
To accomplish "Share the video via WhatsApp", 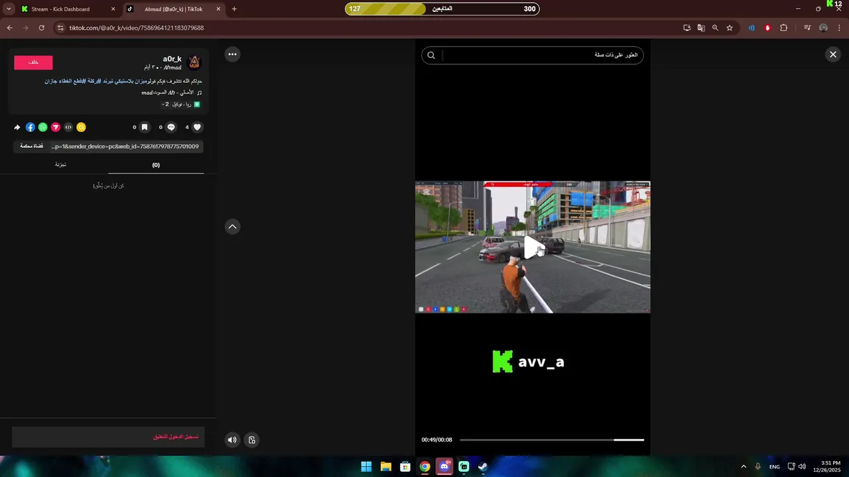I will tap(43, 127).
